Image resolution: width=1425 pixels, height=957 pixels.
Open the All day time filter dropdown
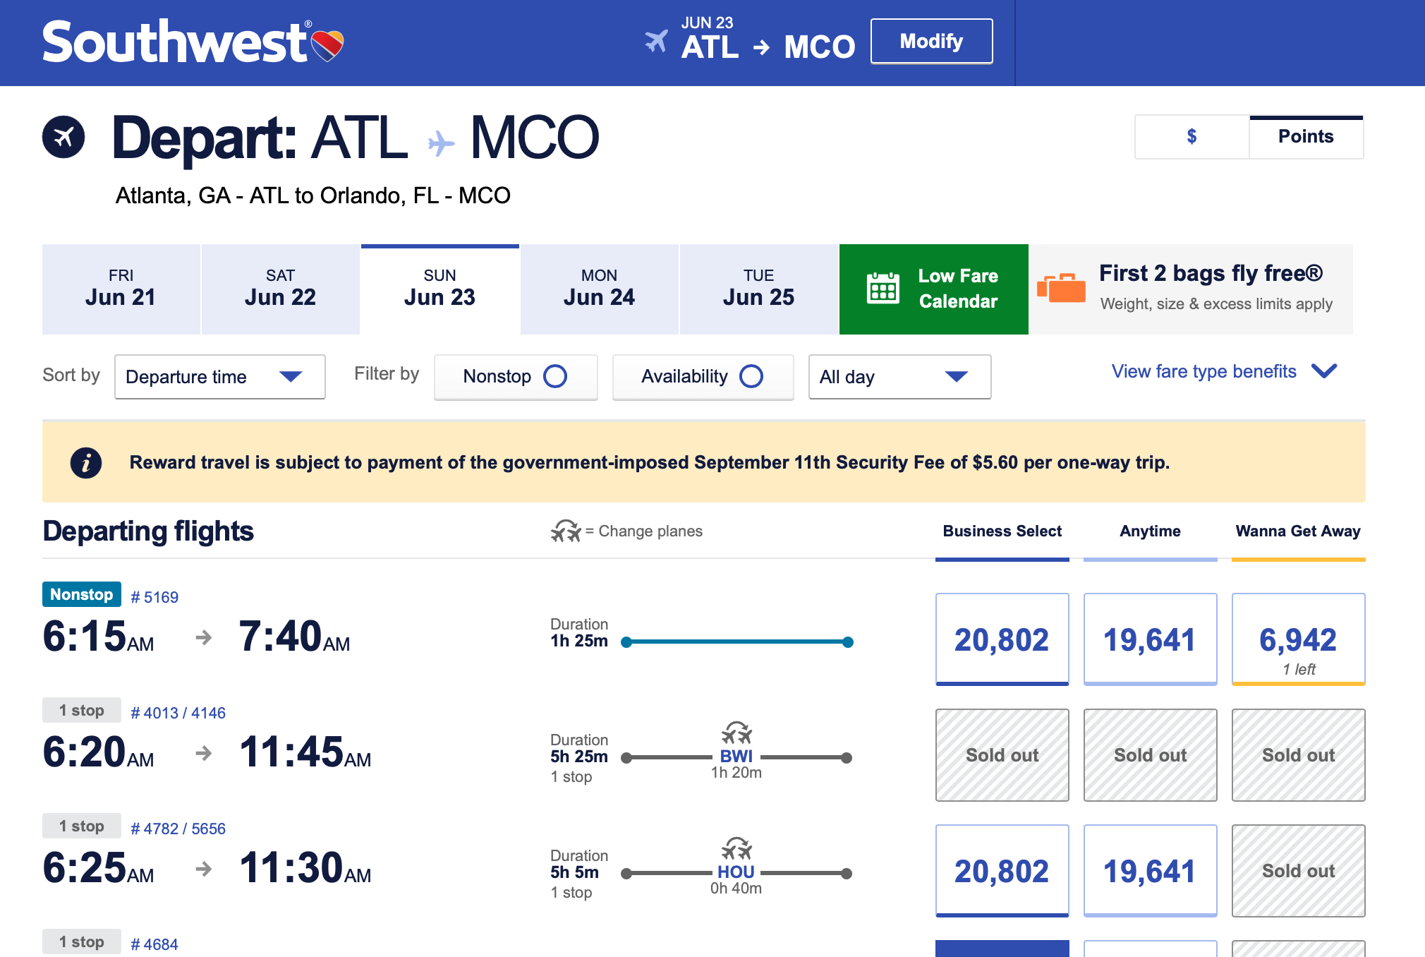tap(900, 377)
